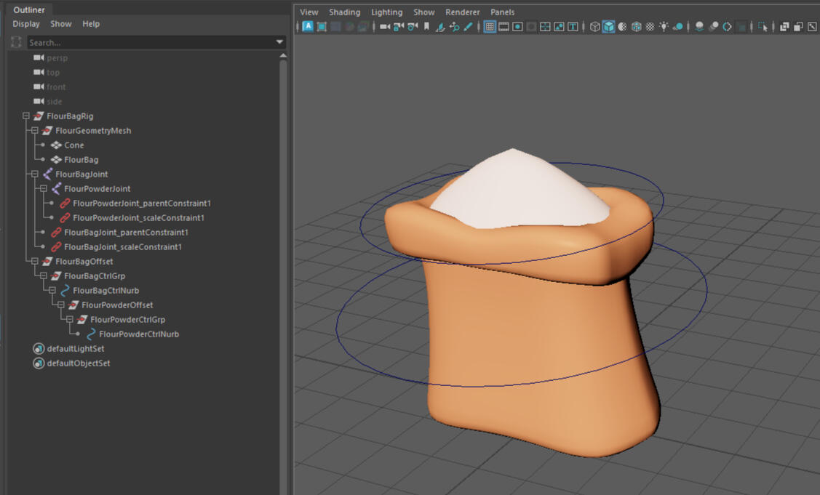Select FlourBag mesh in the Outliner
Image resolution: width=820 pixels, height=495 pixels.
tap(81, 160)
